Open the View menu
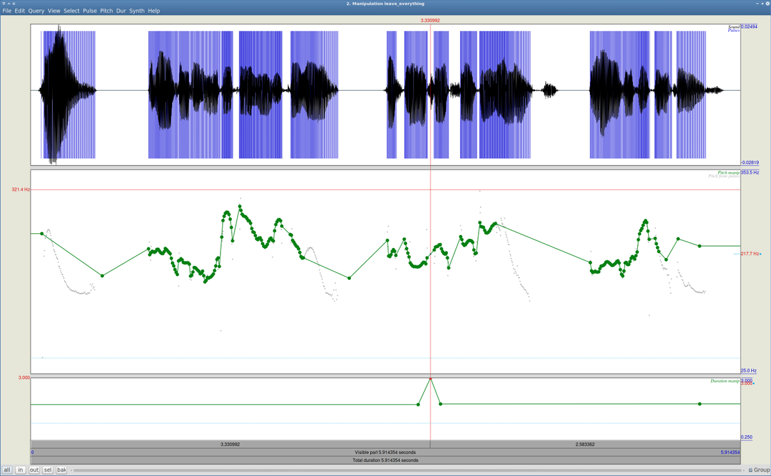The height and width of the screenshot is (476, 771). pyautogui.click(x=54, y=11)
